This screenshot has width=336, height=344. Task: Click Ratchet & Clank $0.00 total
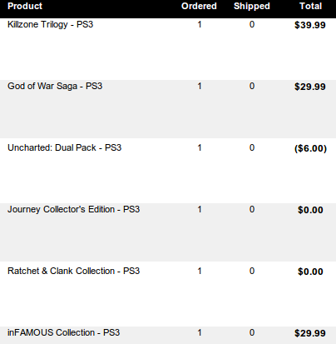(310, 272)
